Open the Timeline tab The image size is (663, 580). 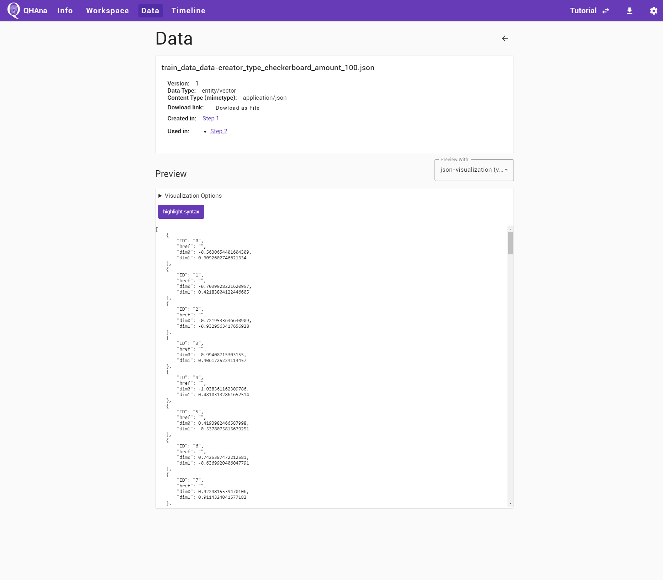click(188, 11)
